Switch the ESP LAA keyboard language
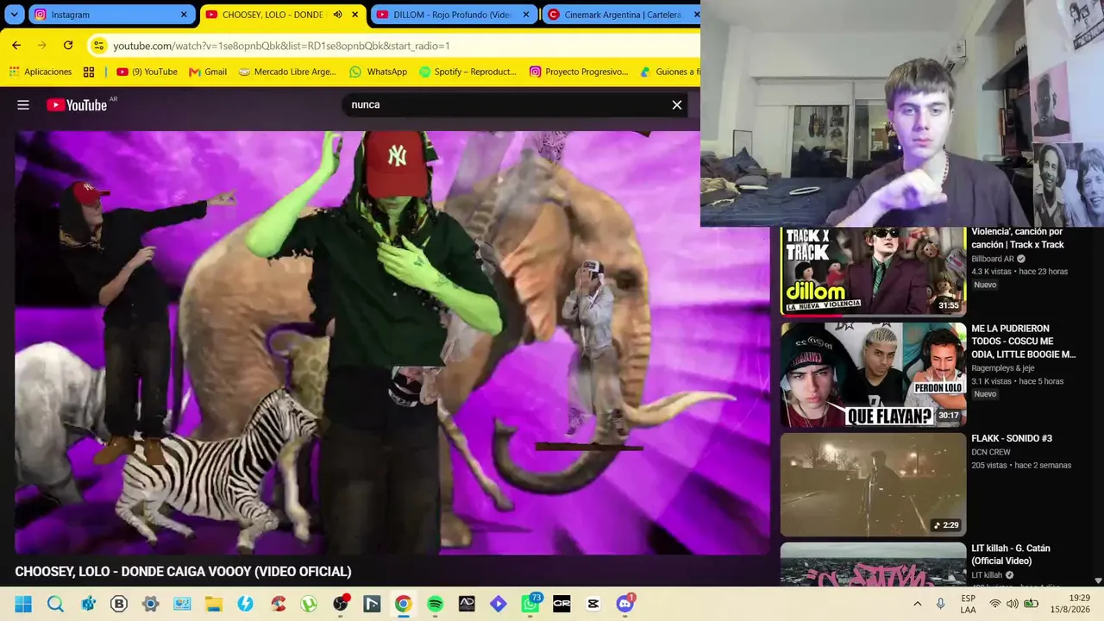Screen dimensions: 1104x621 (x=969, y=604)
